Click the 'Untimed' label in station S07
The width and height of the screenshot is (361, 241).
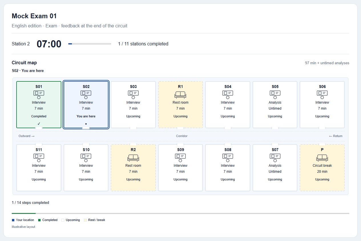(275, 172)
